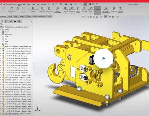Switch to DisplayManager appearance tab
The width and height of the screenshot is (149, 116).
click(19, 21)
